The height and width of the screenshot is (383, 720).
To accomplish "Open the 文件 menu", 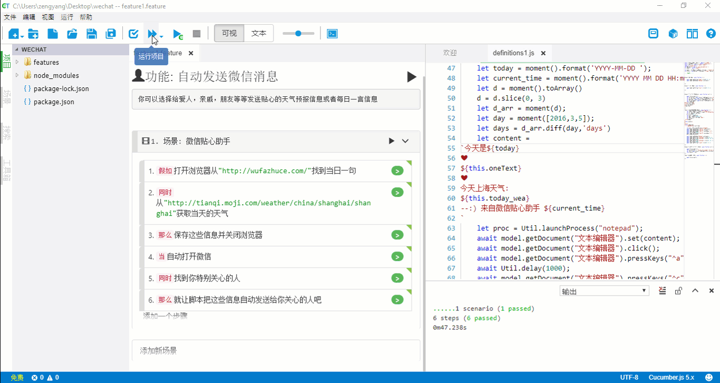I will [10, 17].
